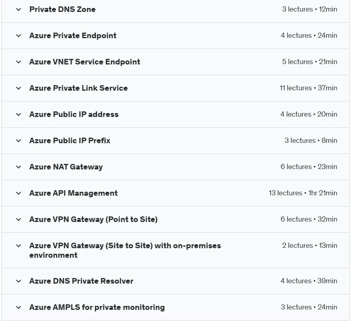Click the 11 lectures • 37min label
Screen dimensions: 351x323
pos(308,88)
